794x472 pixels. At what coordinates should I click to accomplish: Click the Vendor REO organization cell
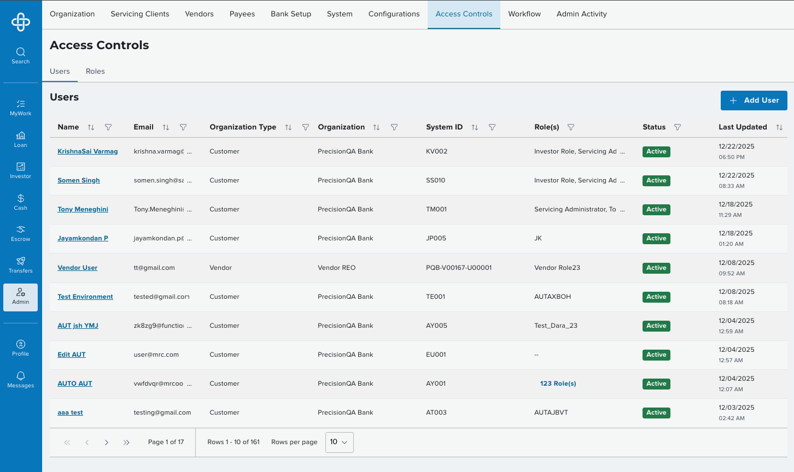(x=336, y=268)
